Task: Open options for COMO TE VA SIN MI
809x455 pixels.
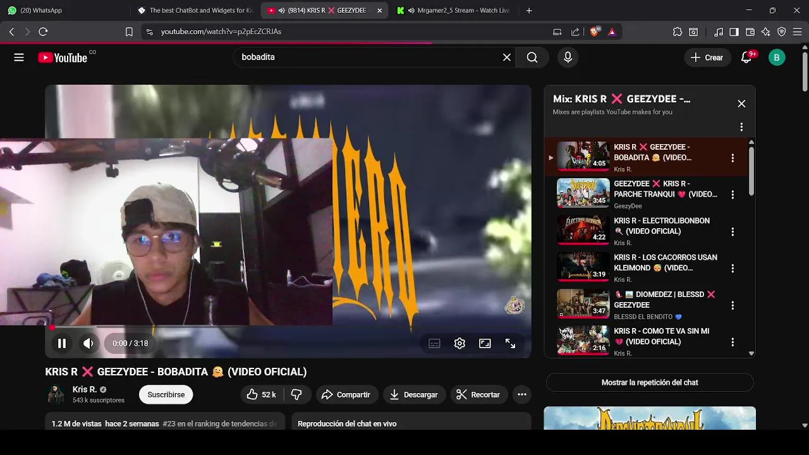Action: click(733, 342)
